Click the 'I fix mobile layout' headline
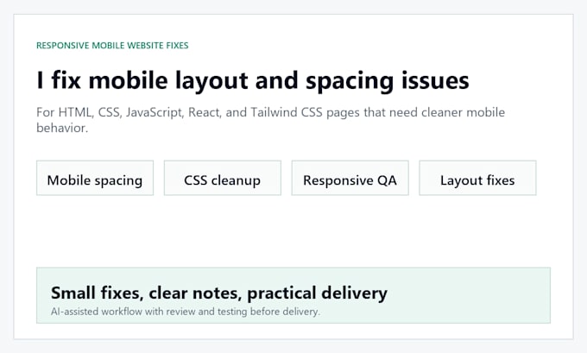Viewport: 587px width, 353px height. [253, 81]
